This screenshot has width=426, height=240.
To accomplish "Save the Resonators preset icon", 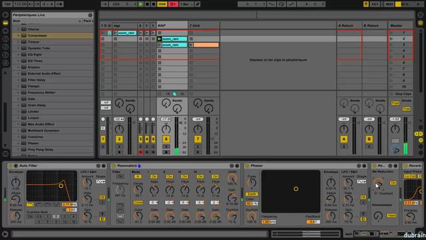I will pos(237,166).
